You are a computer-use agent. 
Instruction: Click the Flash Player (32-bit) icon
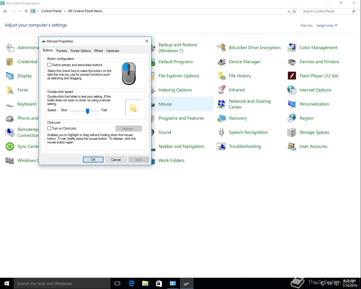click(292, 76)
